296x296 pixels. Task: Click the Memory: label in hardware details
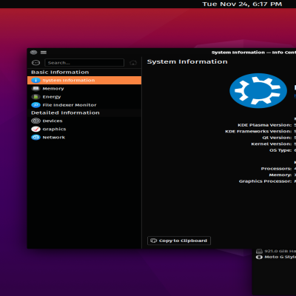coord(280,175)
